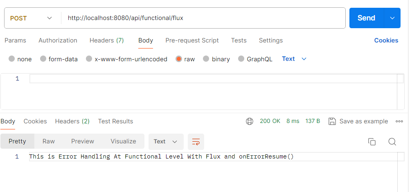The height and width of the screenshot is (192, 412).
Task: Click the globe network icon
Action: pos(250,121)
